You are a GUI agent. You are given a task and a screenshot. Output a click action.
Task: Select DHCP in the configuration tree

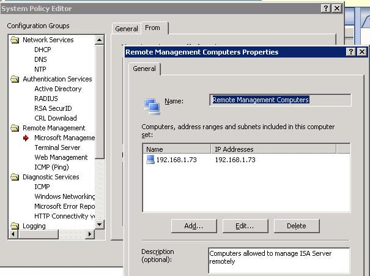(42, 50)
